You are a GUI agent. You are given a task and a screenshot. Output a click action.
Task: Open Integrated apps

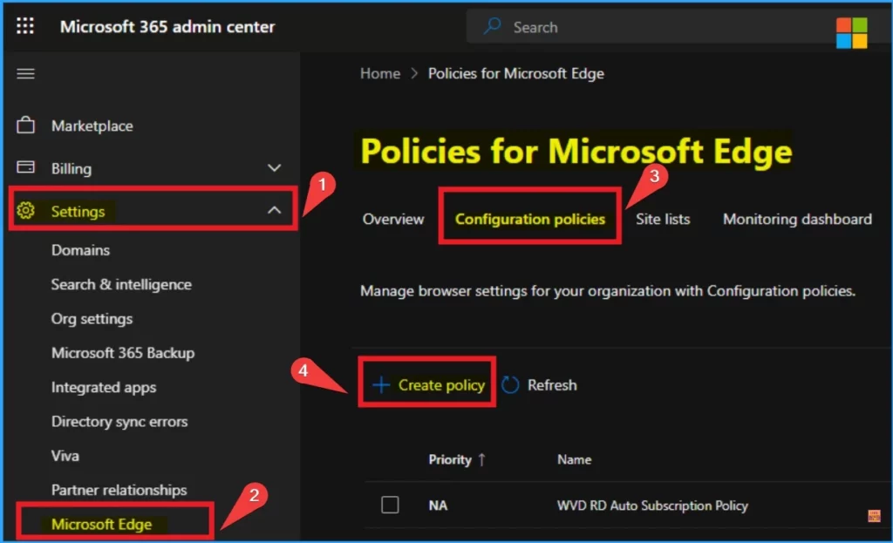click(104, 388)
